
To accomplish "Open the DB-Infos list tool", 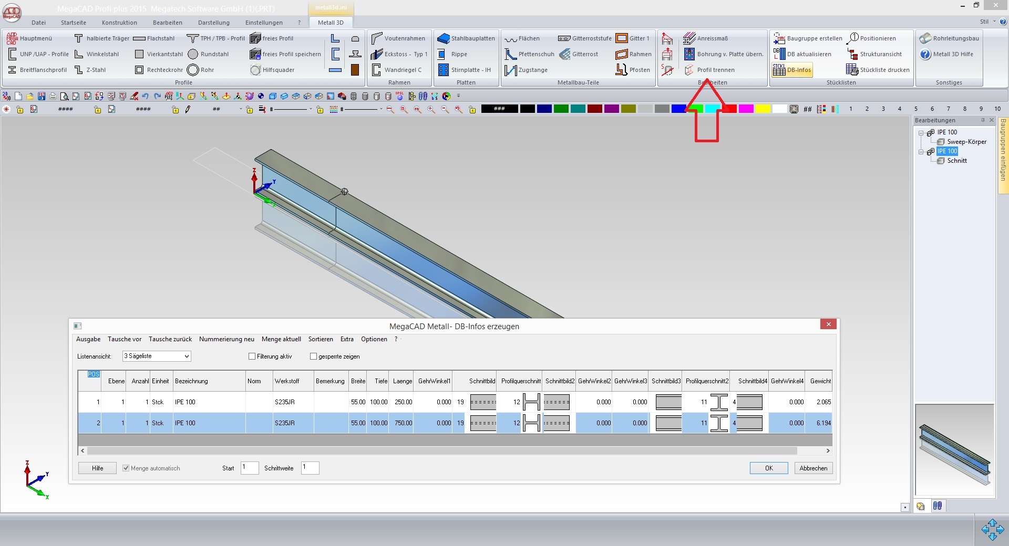I will (x=792, y=70).
